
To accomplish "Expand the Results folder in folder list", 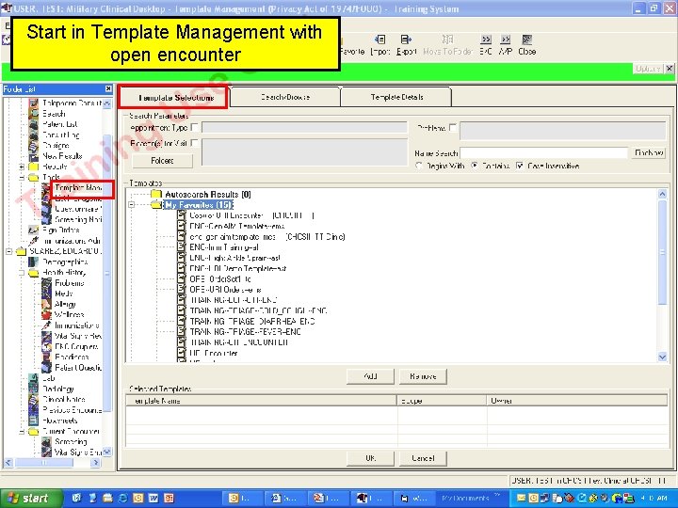I will point(21,167).
